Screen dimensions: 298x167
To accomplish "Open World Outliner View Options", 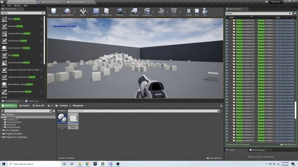I will point(288,145).
